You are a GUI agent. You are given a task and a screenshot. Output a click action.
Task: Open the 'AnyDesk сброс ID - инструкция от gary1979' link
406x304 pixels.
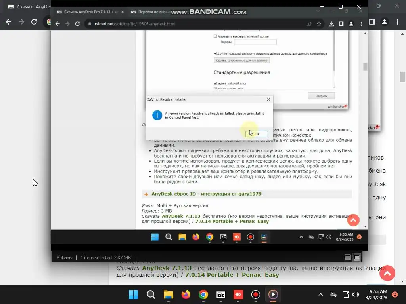click(x=206, y=194)
